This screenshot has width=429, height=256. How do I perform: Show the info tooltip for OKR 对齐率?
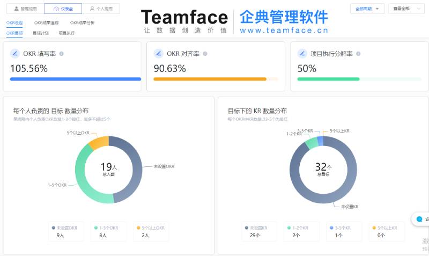pyautogui.click(x=205, y=54)
